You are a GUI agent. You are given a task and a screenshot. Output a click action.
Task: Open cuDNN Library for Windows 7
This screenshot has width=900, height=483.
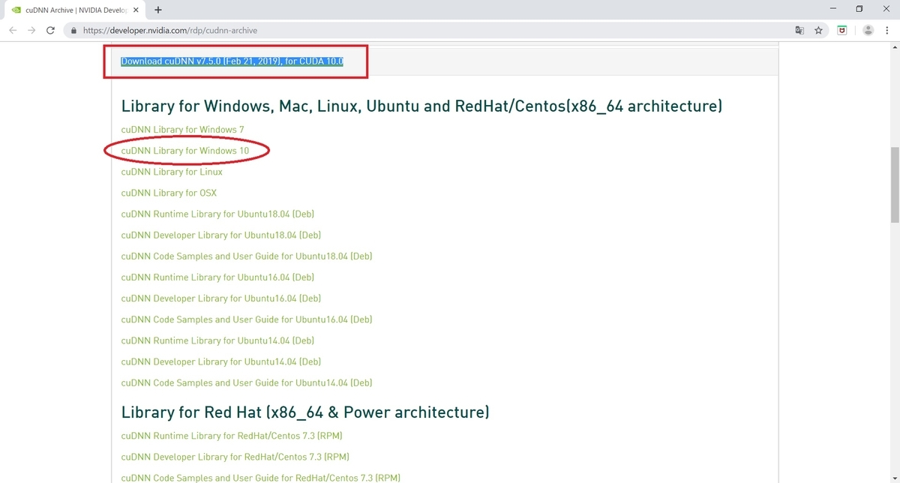point(182,130)
